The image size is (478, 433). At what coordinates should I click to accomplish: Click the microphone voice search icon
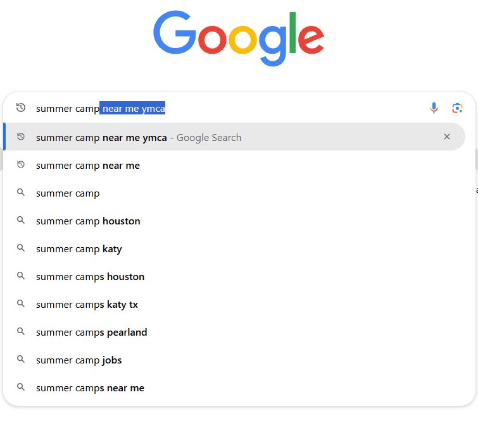(434, 108)
